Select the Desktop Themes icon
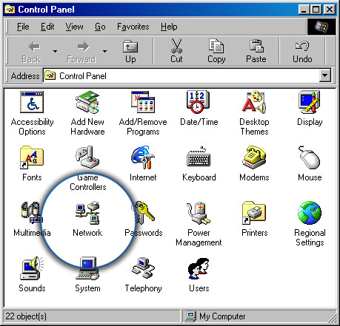340x326 pixels. click(x=254, y=102)
